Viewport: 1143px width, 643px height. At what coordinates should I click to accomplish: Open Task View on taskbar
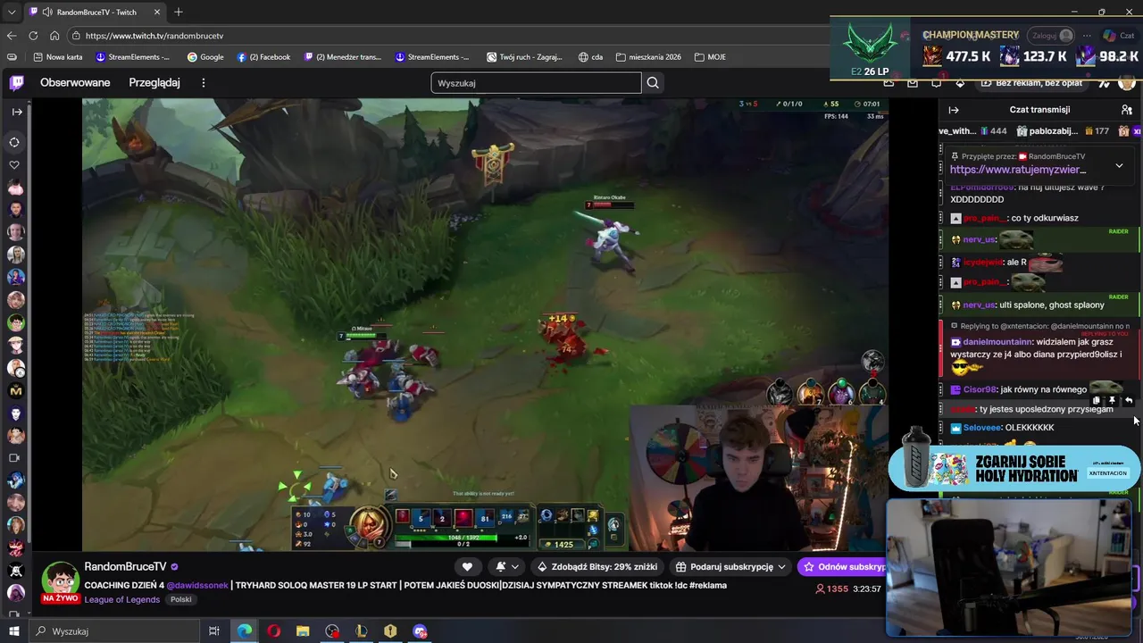[214, 631]
